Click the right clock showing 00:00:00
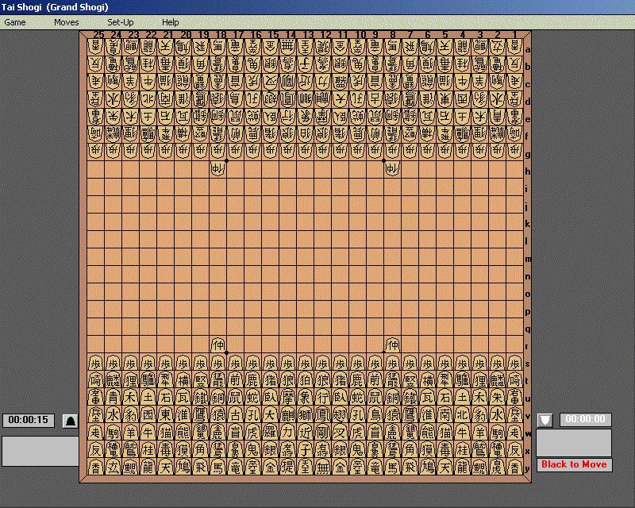This screenshot has height=508, width=635. click(x=586, y=420)
